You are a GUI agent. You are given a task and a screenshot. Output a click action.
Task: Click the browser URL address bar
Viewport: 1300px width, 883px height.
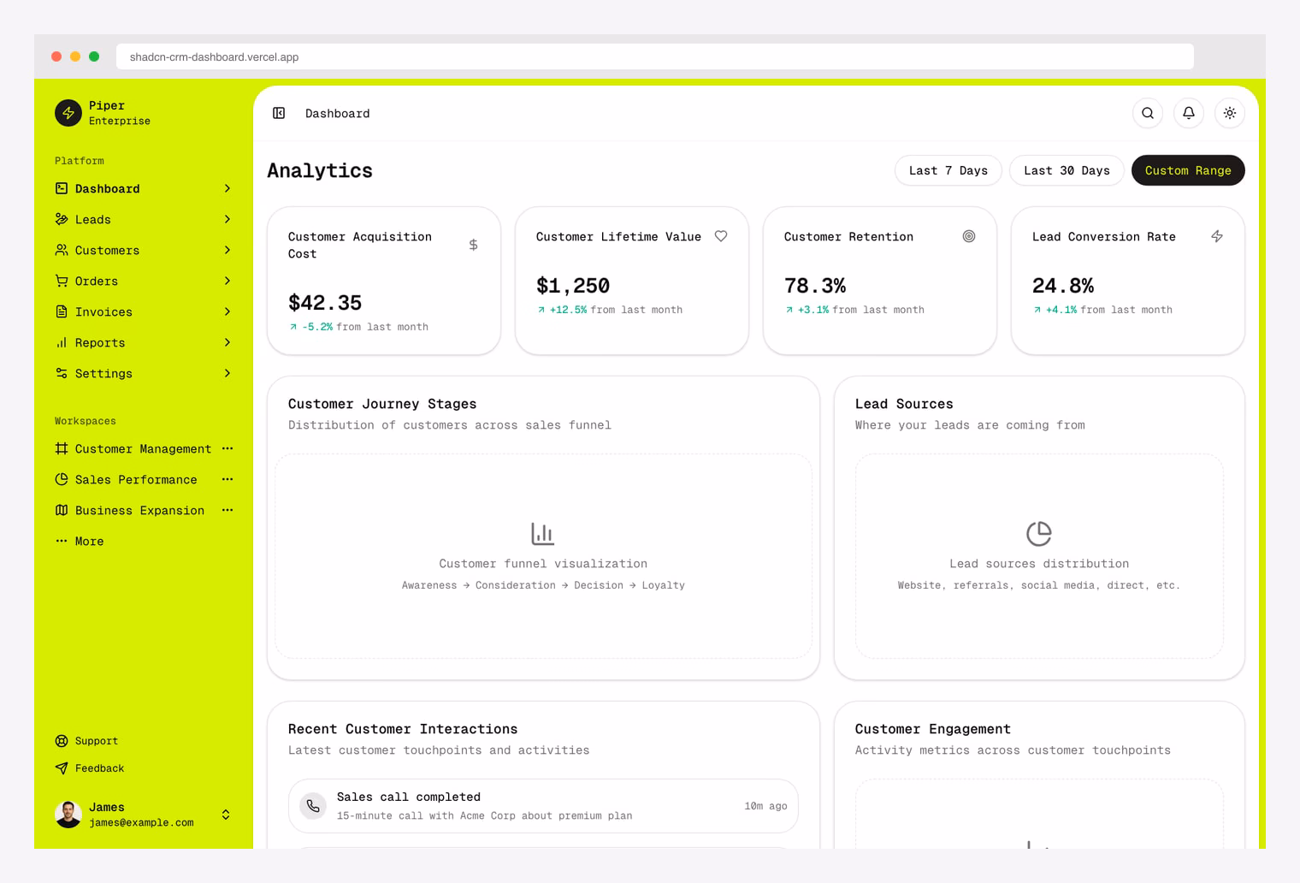click(x=655, y=56)
